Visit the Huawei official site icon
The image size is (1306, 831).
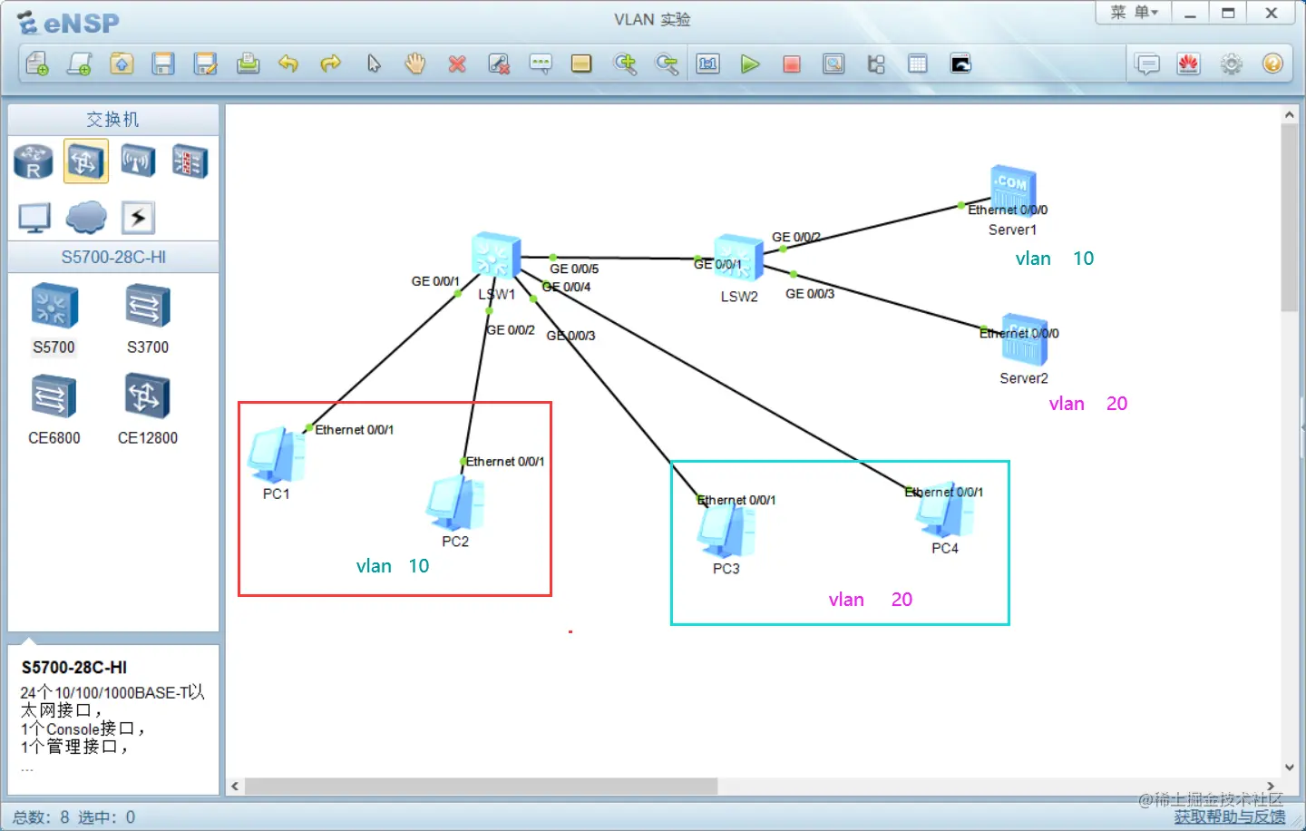point(1189,64)
